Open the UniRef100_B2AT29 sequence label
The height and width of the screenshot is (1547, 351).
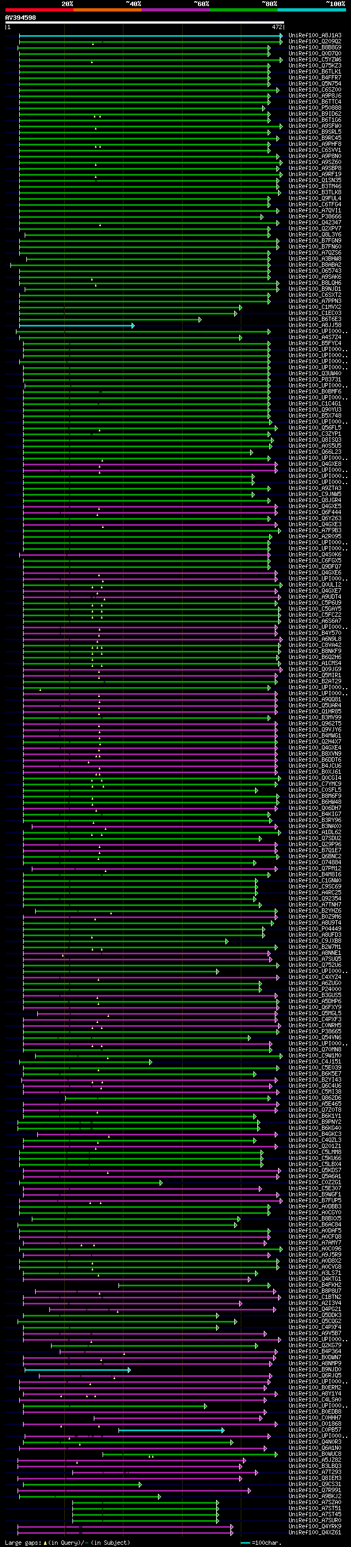pyautogui.click(x=315, y=681)
